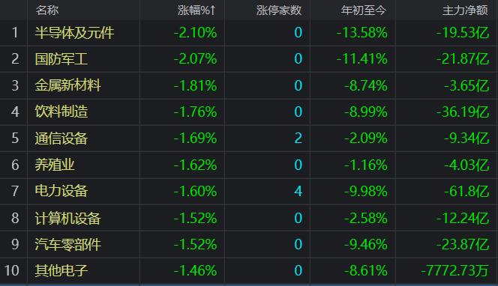This screenshot has height=286, width=498.
Task: Click the 名称 column header
Action: (x=47, y=10)
